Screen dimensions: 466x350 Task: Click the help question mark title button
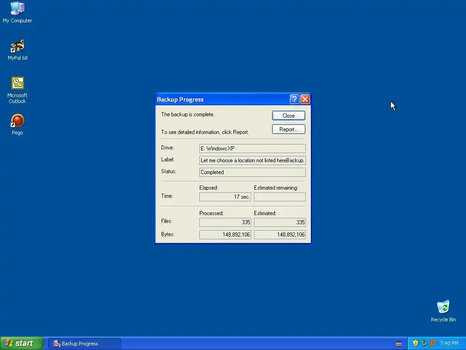point(294,99)
